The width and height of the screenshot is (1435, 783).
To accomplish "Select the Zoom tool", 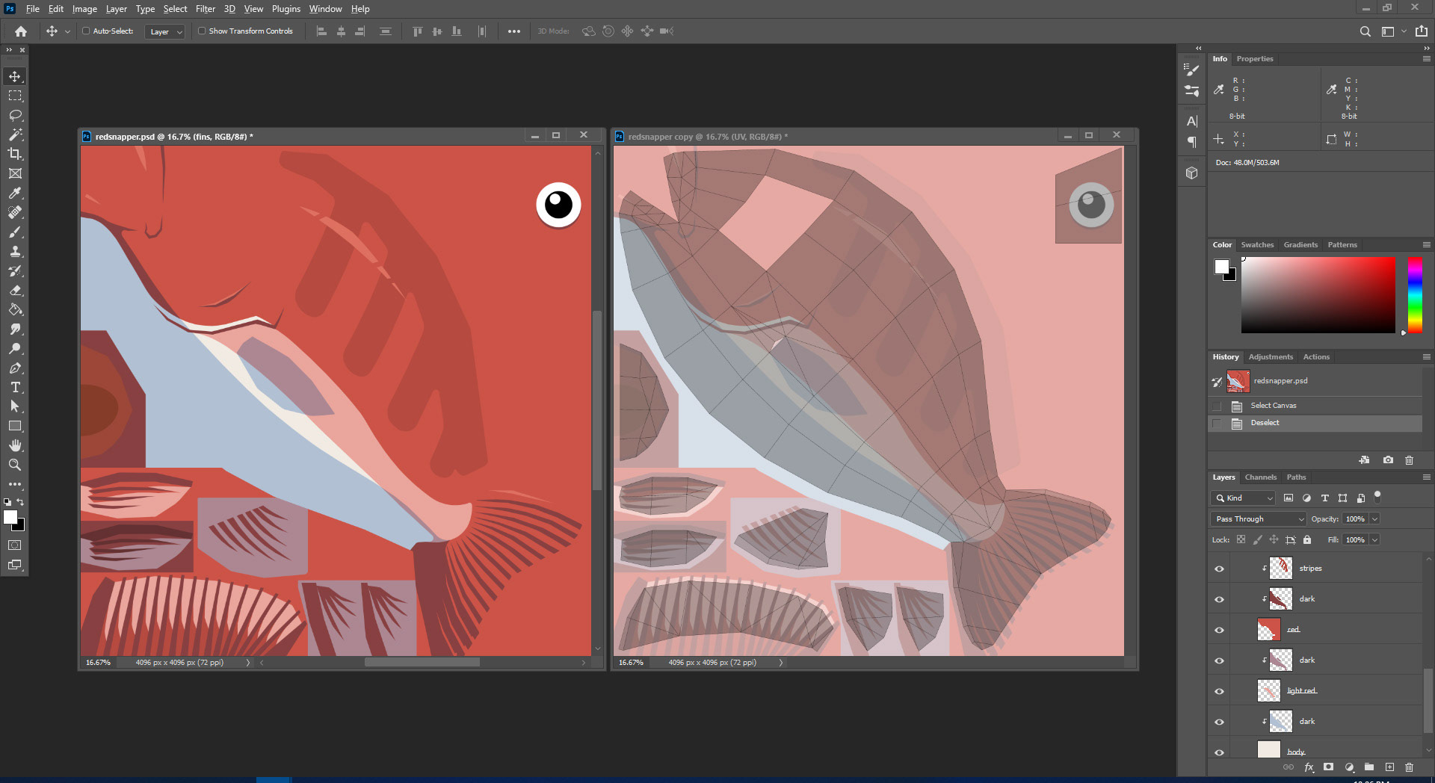I will click(15, 465).
